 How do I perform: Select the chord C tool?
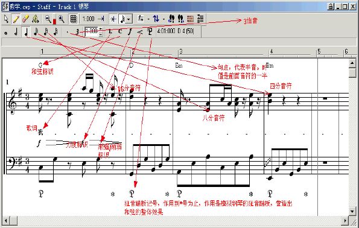tap(120, 32)
